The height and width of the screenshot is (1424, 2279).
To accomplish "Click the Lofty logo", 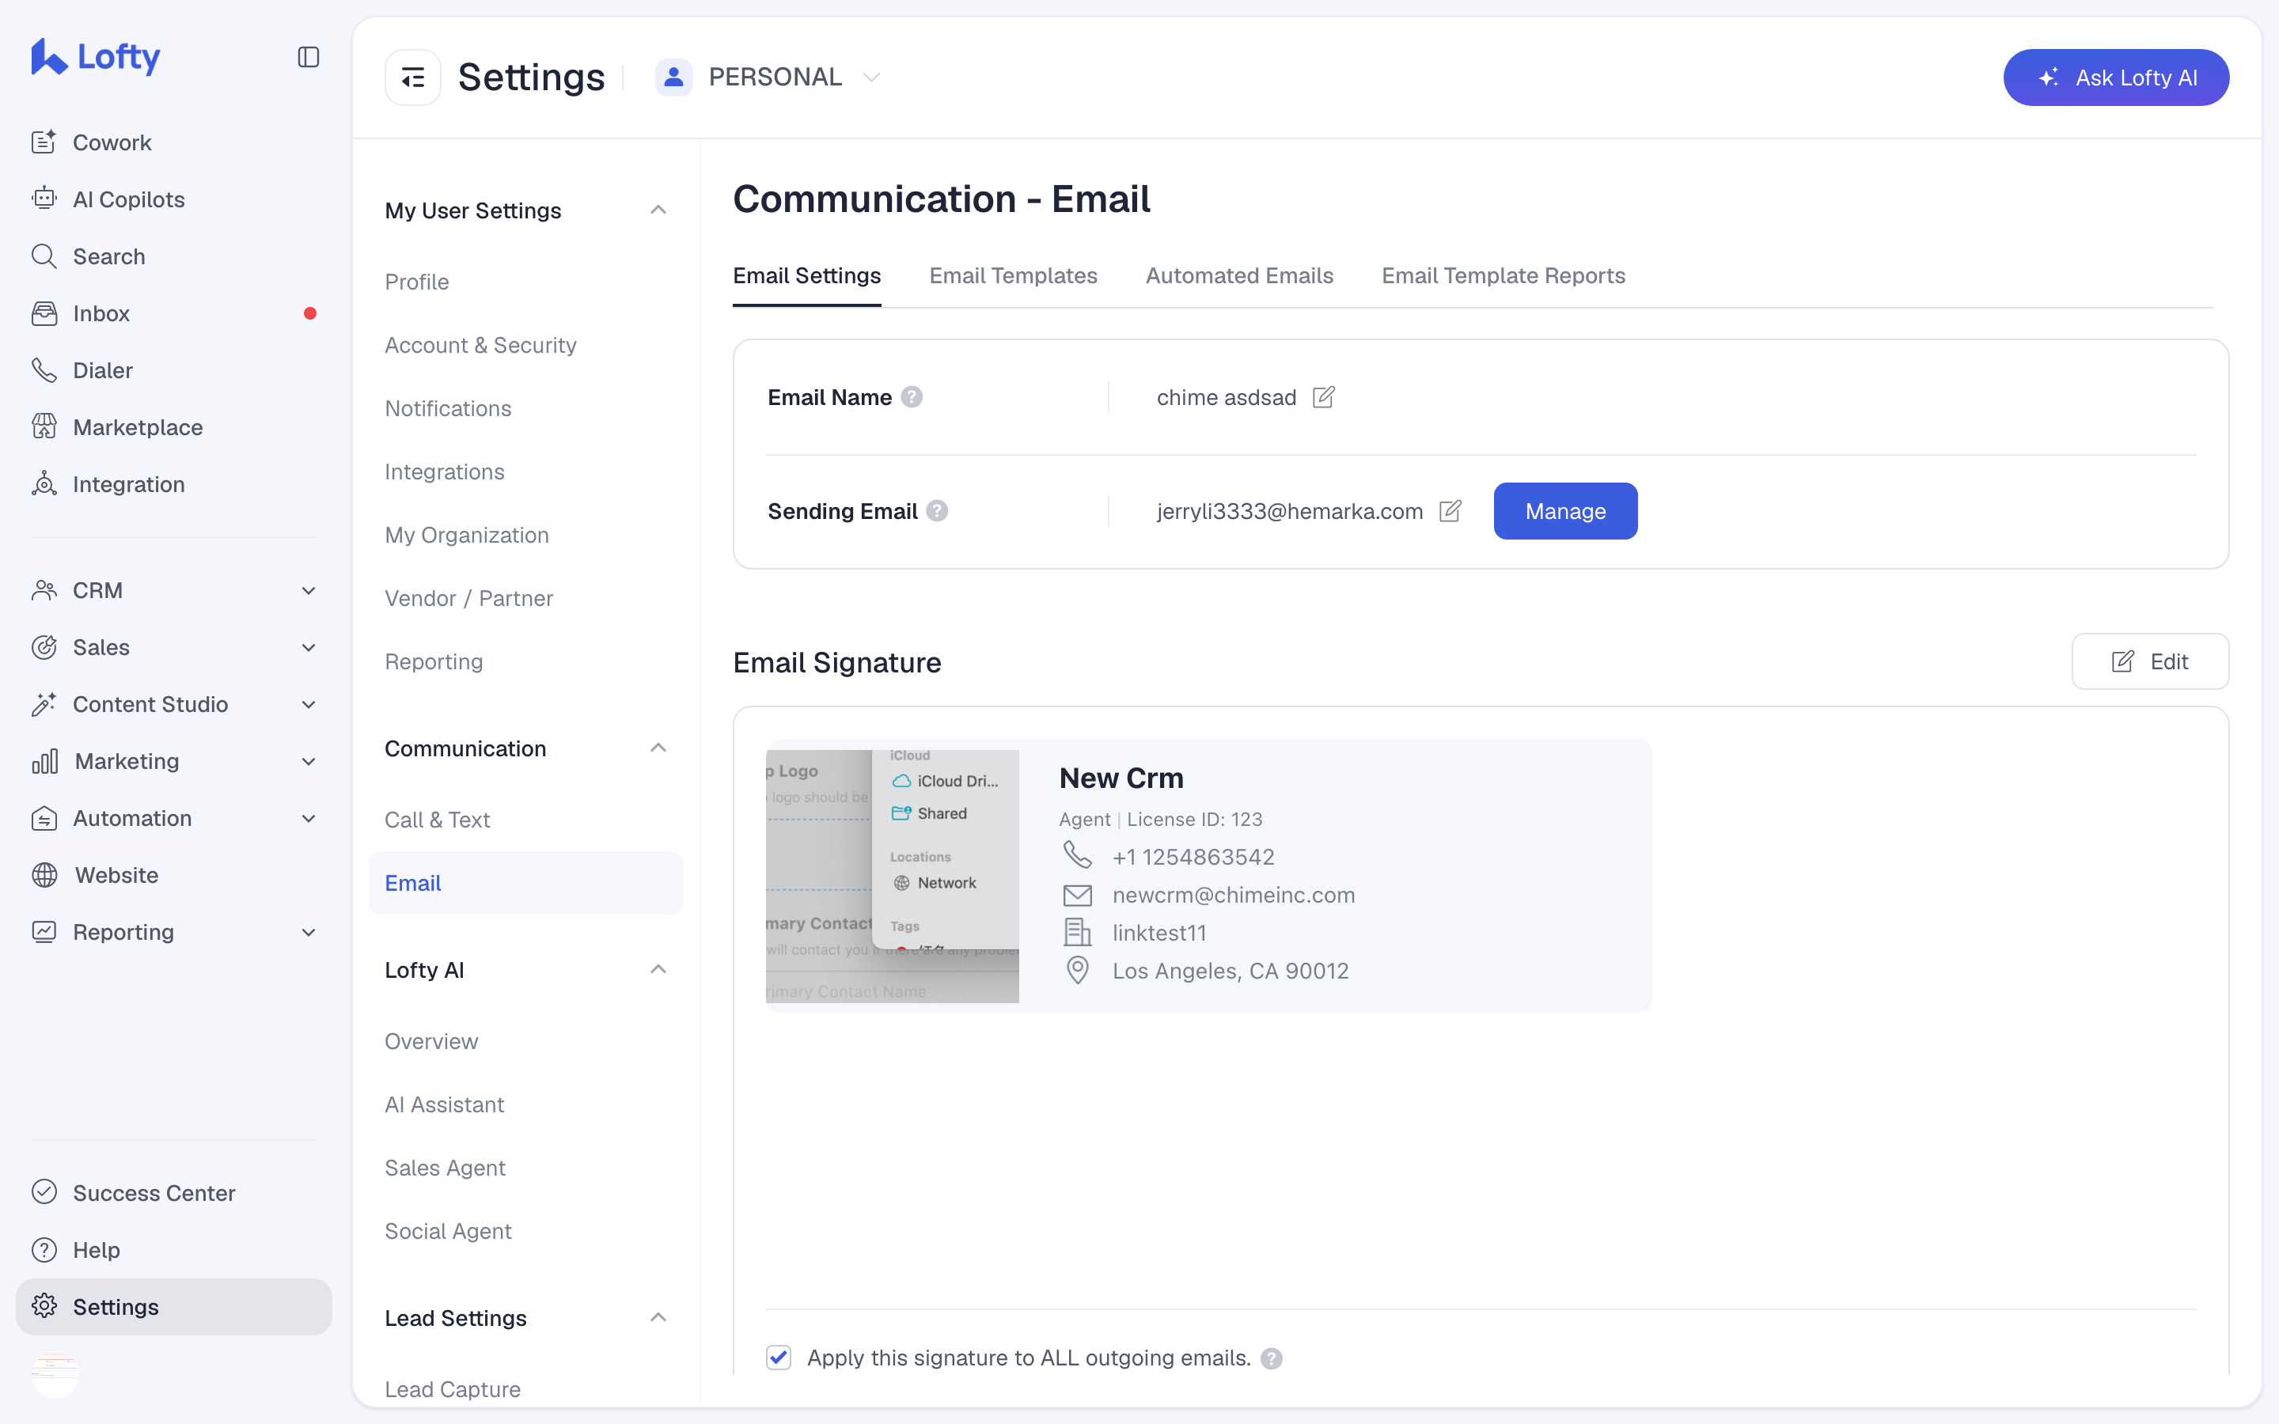I will point(95,56).
